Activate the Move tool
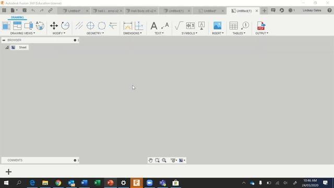This screenshot has width=334, height=188. [x=54, y=26]
